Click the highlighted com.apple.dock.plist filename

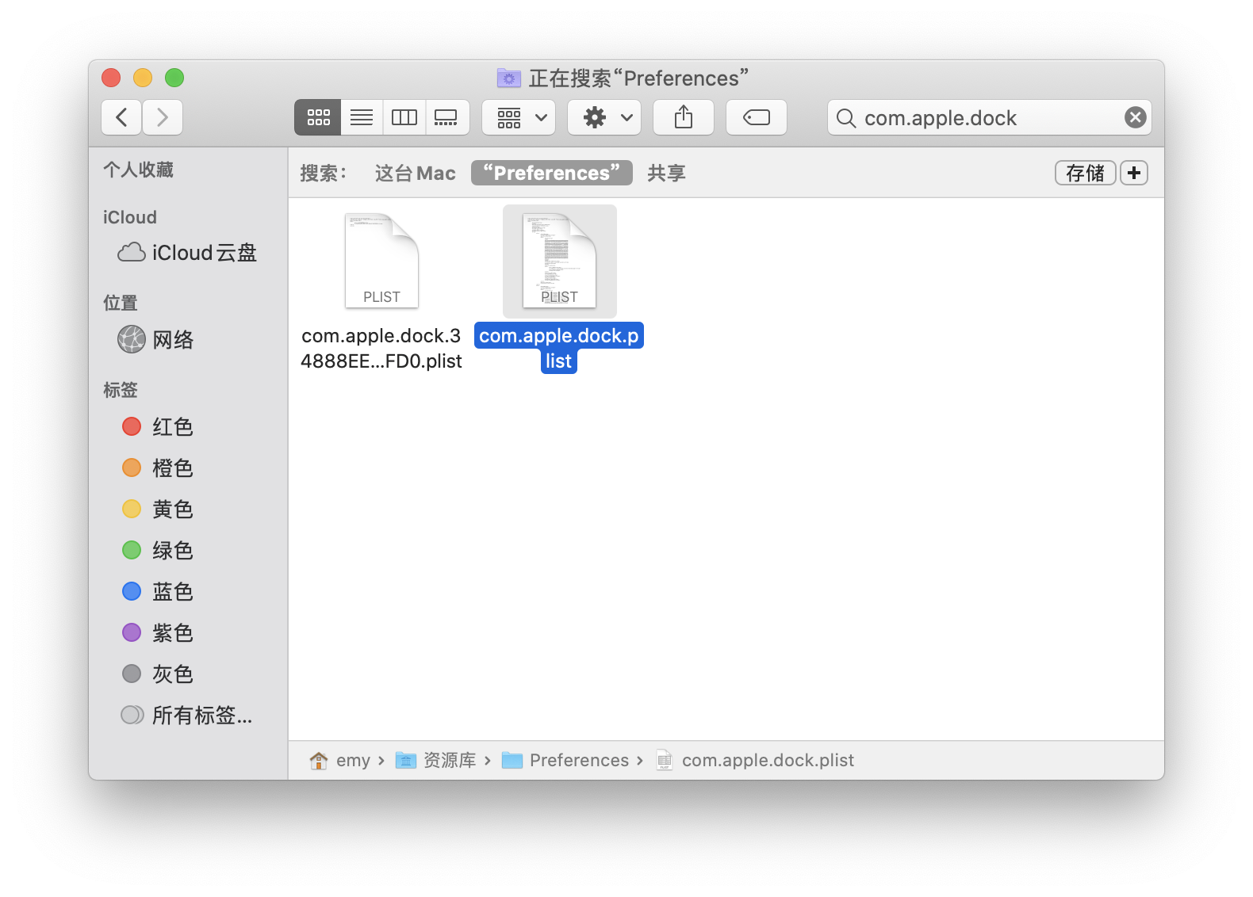559,349
